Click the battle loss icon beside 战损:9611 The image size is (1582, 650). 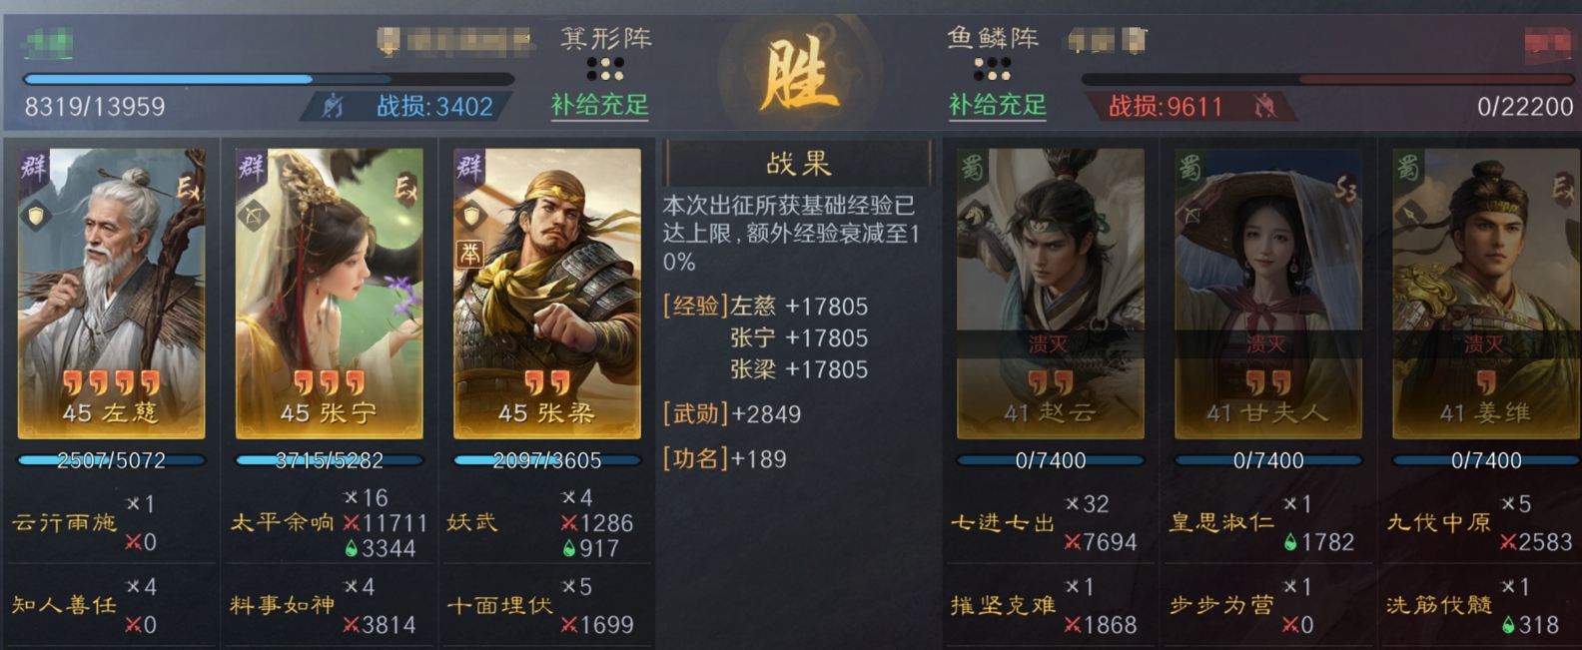[1265, 106]
